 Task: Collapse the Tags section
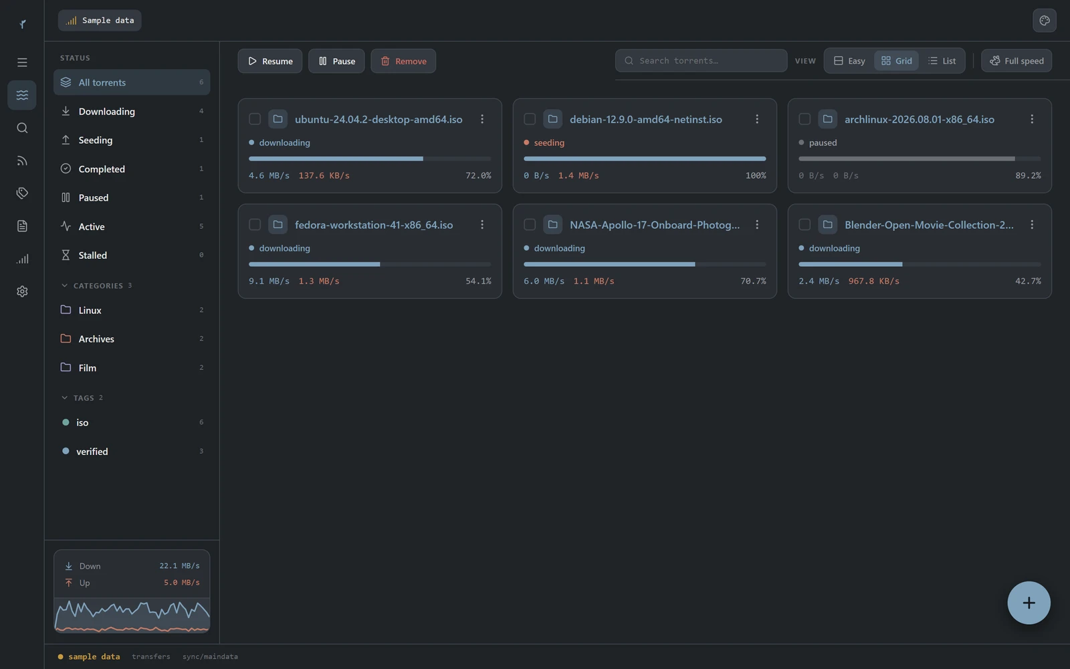[x=82, y=398]
